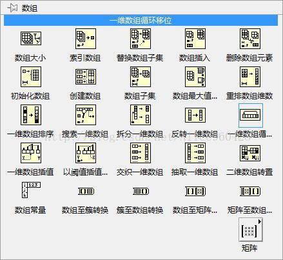The height and width of the screenshot is (260, 283).
Task: Pick the 替换数组子集 function icon
Action: (x=141, y=39)
